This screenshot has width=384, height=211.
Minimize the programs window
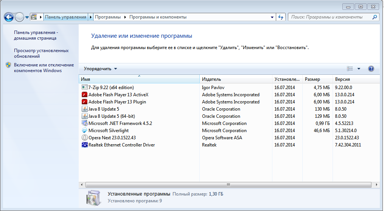click(x=348, y=7)
